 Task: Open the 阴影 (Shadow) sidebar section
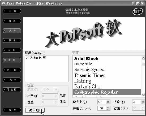pyautogui.click(x=12, y=70)
